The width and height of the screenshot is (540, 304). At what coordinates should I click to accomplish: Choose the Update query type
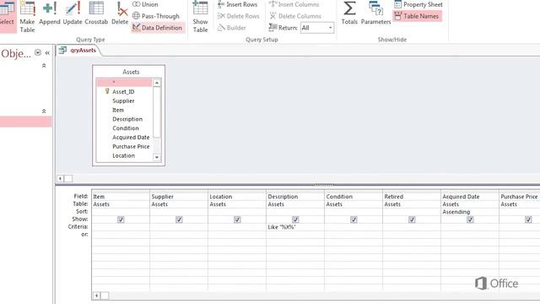pyautogui.click(x=73, y=14)
